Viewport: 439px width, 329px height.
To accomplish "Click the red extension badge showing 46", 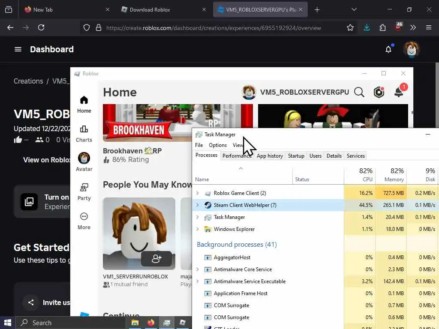I will [398, 27].
